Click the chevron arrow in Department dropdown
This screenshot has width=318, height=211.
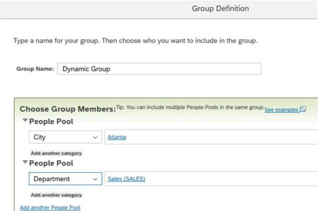pos(95,179)
